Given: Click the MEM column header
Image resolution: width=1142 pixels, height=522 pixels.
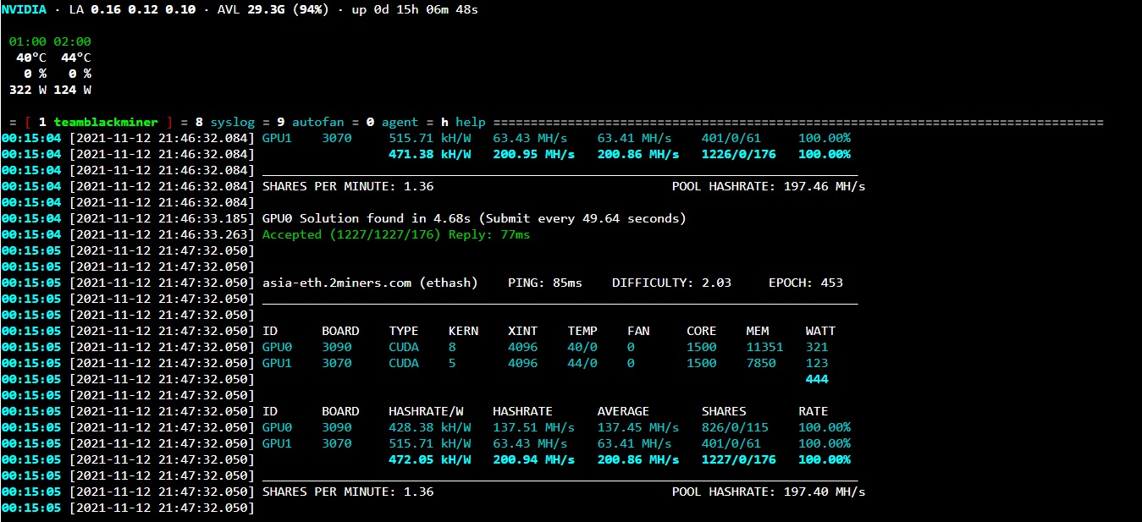Looking at the screenshot, I should [x=758, y=331].
